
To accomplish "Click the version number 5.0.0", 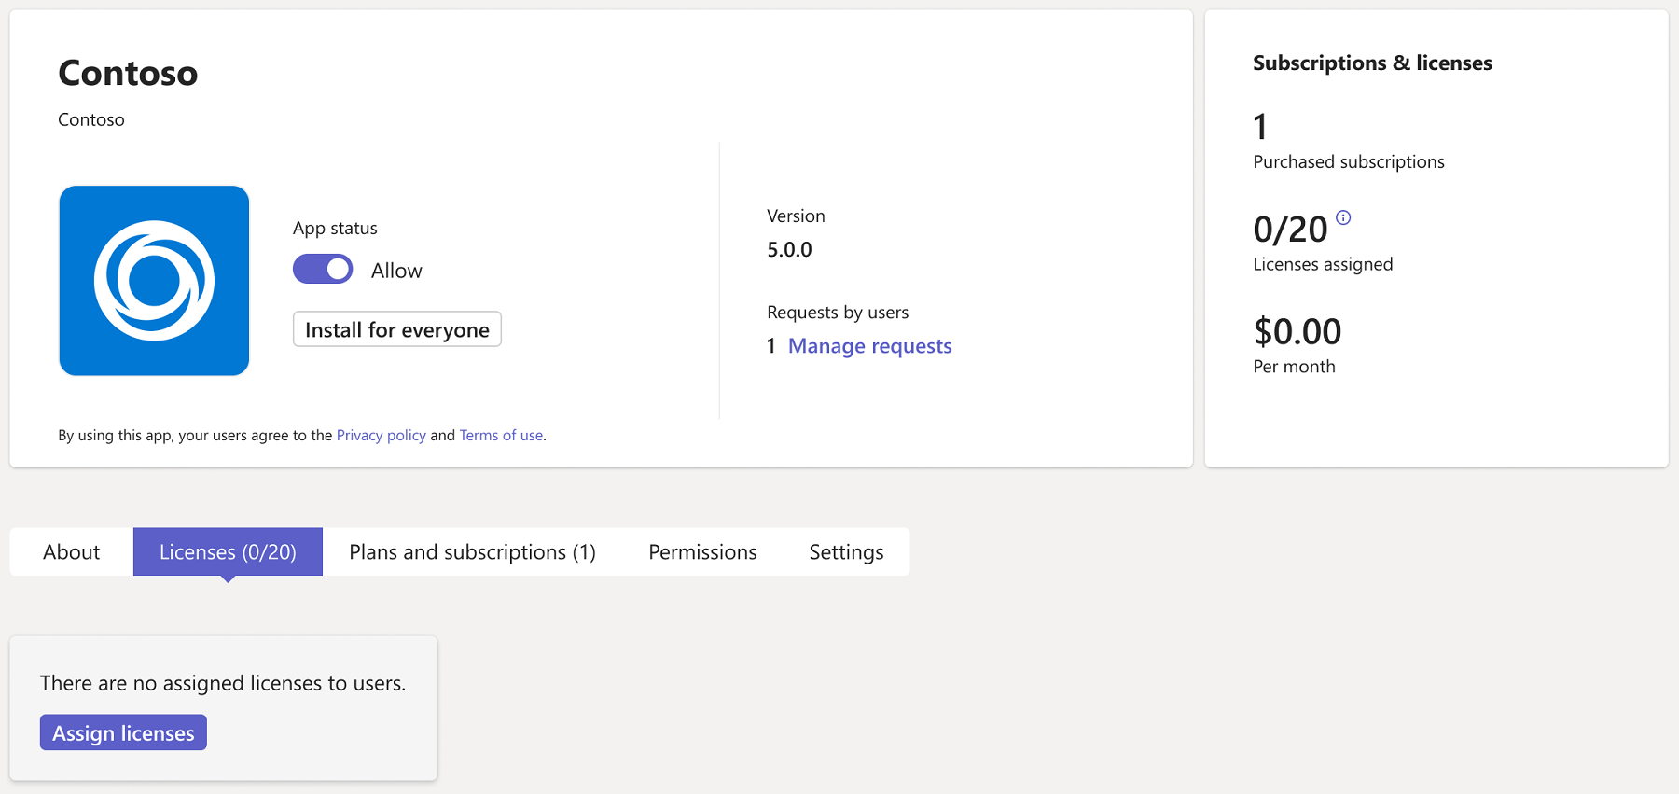I will pos(789,249).
